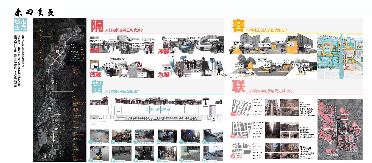Open the large orange 容 section heading
Viewport: 372px width, 163px height.
(238, 26)
